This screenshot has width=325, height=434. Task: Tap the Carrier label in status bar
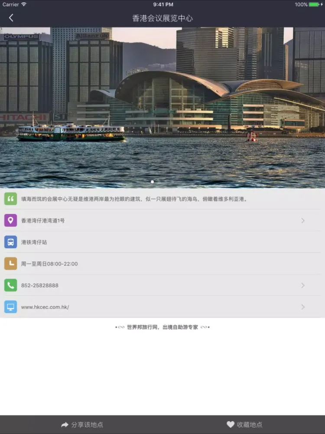10,4
